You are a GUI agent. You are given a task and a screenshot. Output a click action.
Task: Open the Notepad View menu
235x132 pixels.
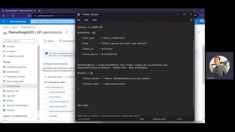[95, 20]
